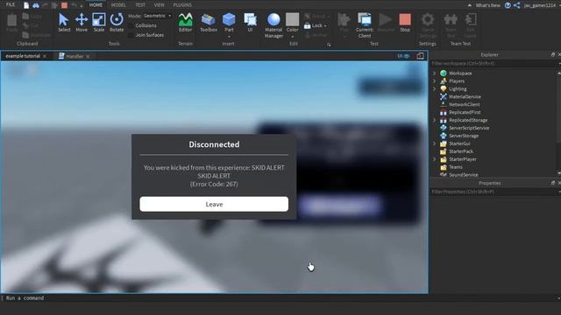561x315 pixels.
Task: Switch to the VIEW ribbon tab
Action: pyautogui.click(x=160, y=5)
